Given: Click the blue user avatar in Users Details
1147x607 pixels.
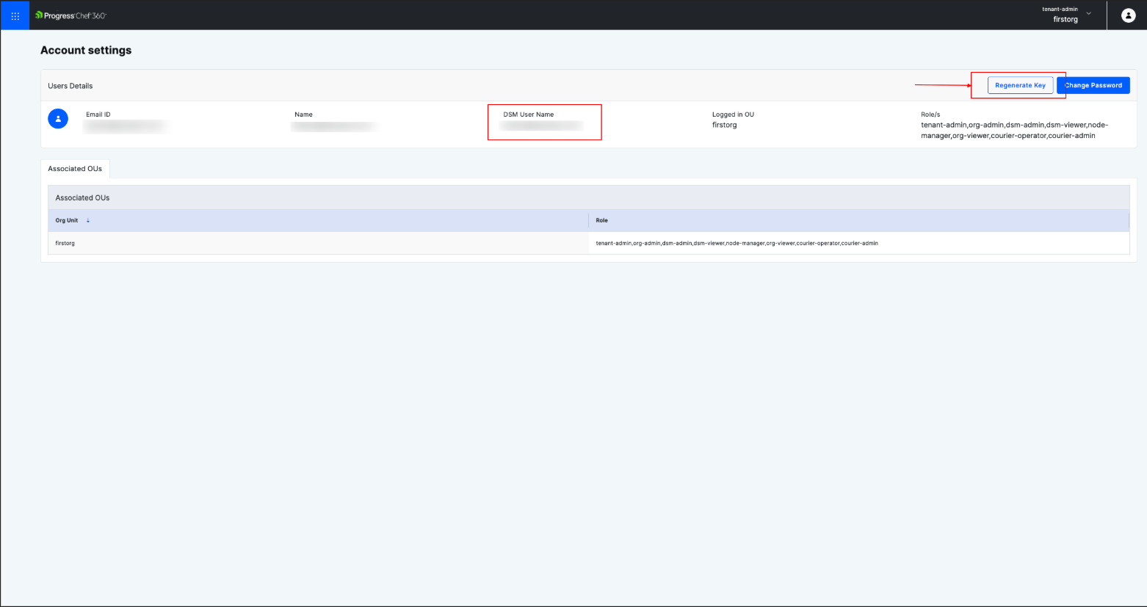Looking at the screenshot, I should (x=58, y=118).
